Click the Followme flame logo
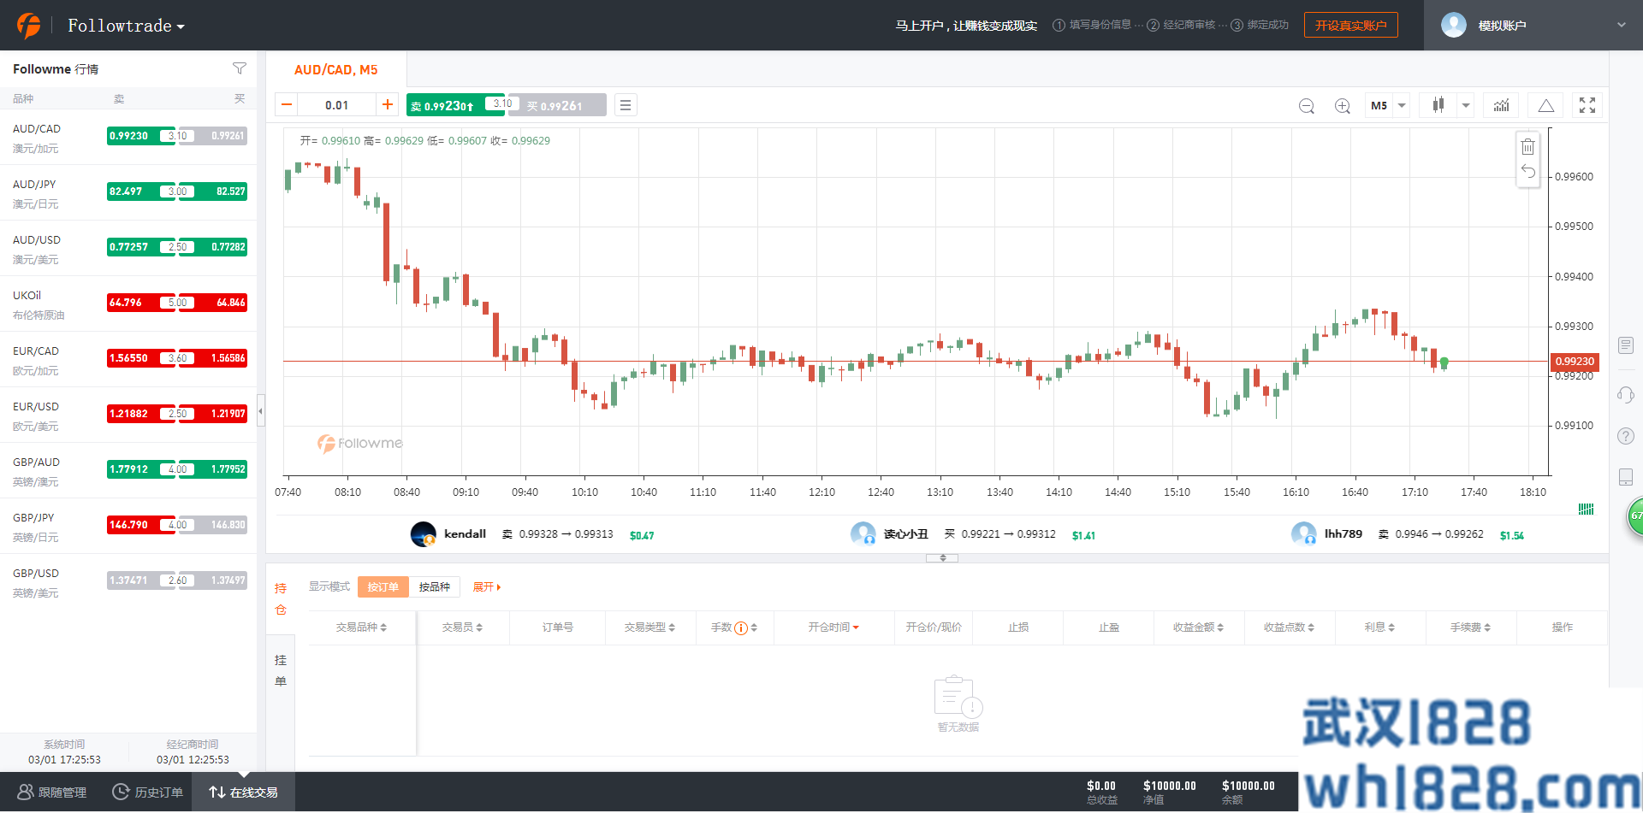 [28, 25]
